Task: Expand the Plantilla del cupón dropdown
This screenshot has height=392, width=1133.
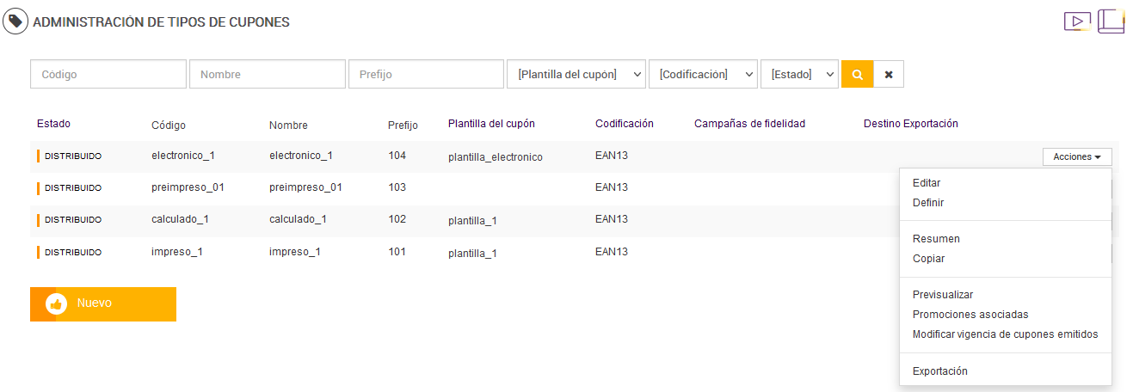Action: point(576,74)
